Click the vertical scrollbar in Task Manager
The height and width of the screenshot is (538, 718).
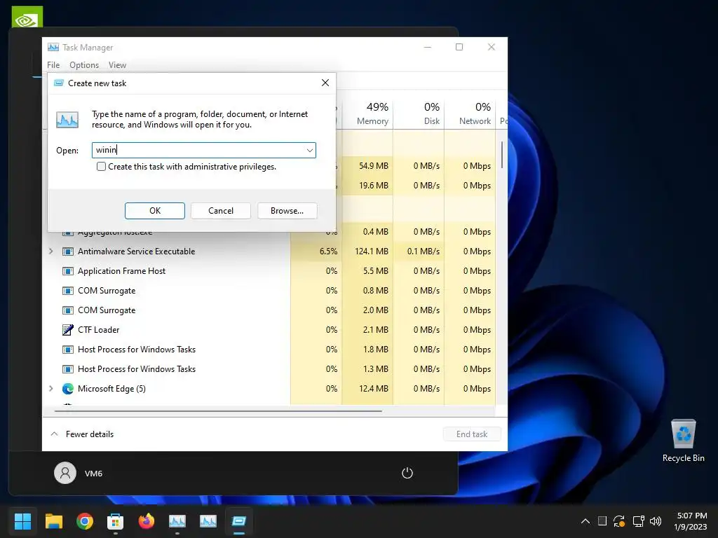(502, 155)
